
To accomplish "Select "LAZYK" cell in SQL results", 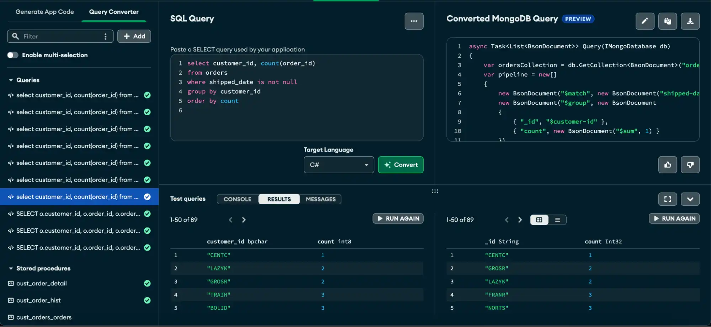I will (x=219, y=268).
